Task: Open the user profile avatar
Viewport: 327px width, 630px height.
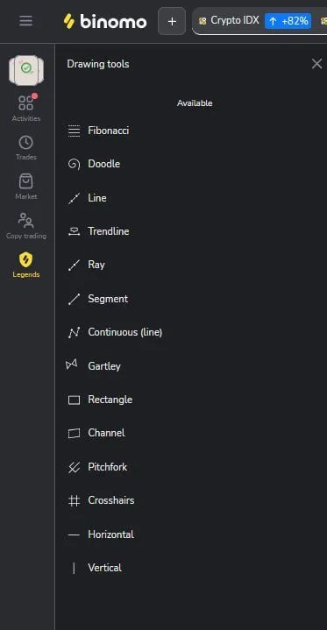Action: tap(26, 70)
